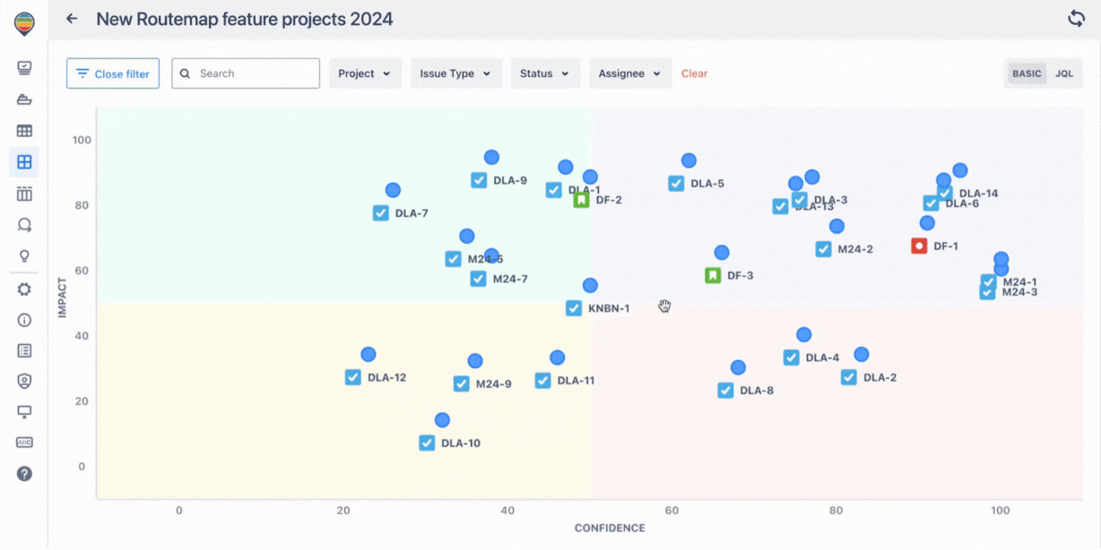Click the lightbulb ideas icon in sidebar
Screen dimensions: 1101x550
tap(24, 256)
